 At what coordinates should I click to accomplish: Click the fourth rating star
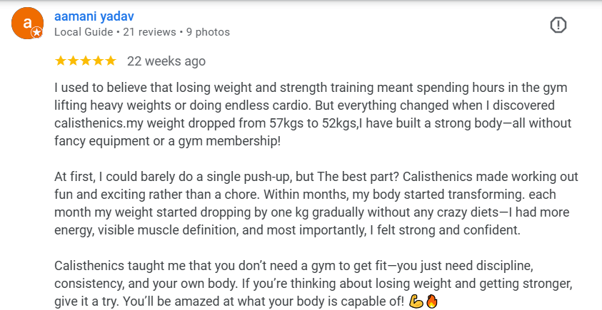tap(98, 61)
